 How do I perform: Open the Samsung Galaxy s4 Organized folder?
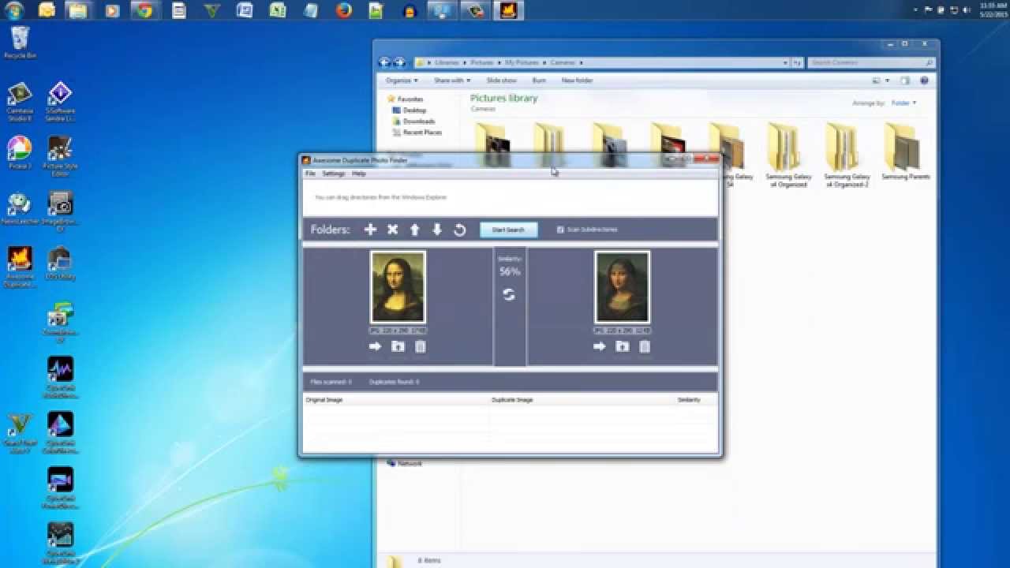pyautogui.click(x=788, y=155)
